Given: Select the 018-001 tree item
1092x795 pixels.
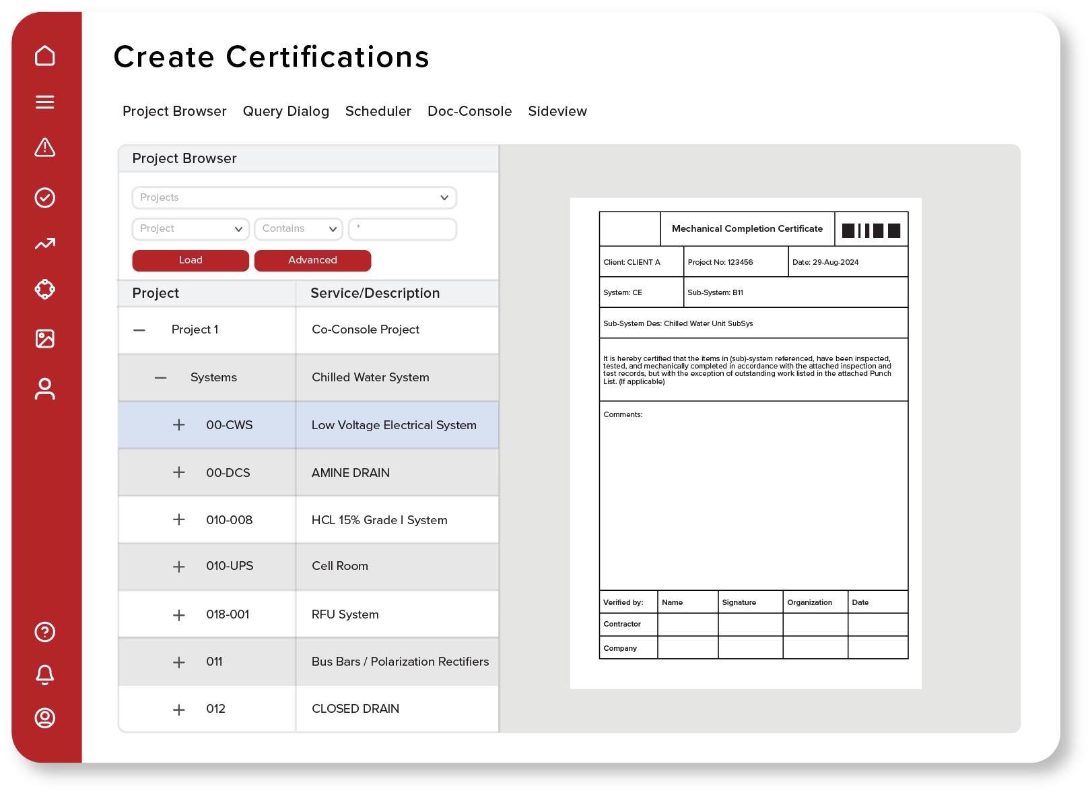Looking at the screenshot, I should point(228,614).
